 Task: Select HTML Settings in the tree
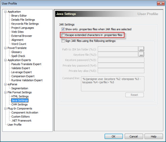coord(20,96)
